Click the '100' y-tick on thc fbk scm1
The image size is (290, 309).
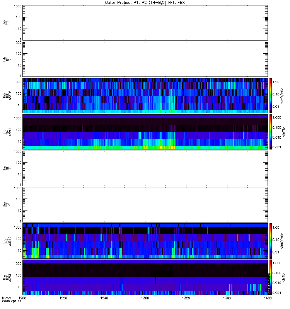pos(19,275)
